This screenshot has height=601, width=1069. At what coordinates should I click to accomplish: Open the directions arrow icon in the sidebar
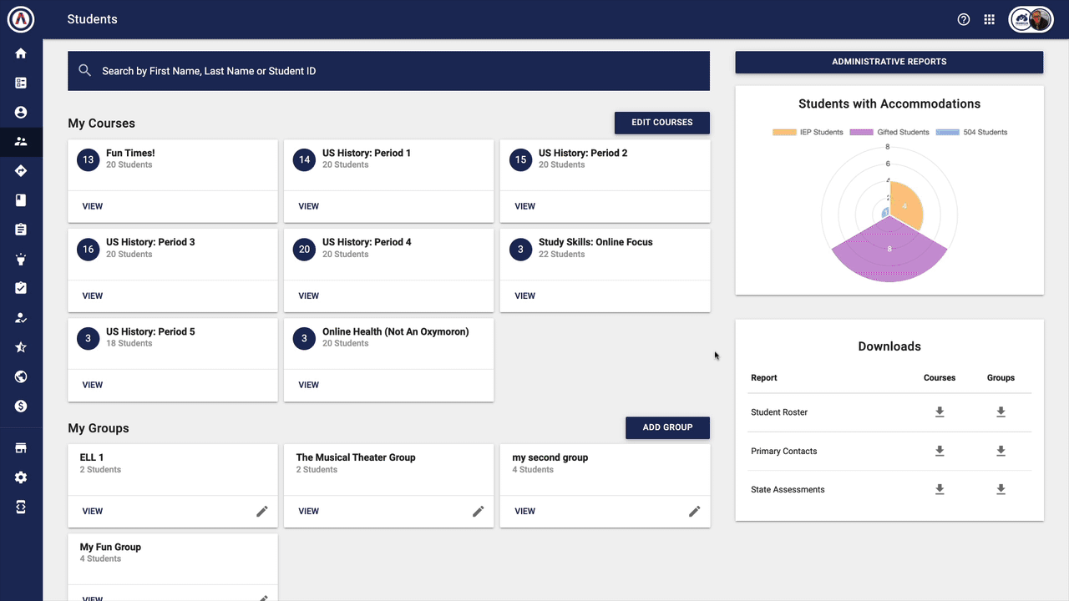(x=21, y=171)
